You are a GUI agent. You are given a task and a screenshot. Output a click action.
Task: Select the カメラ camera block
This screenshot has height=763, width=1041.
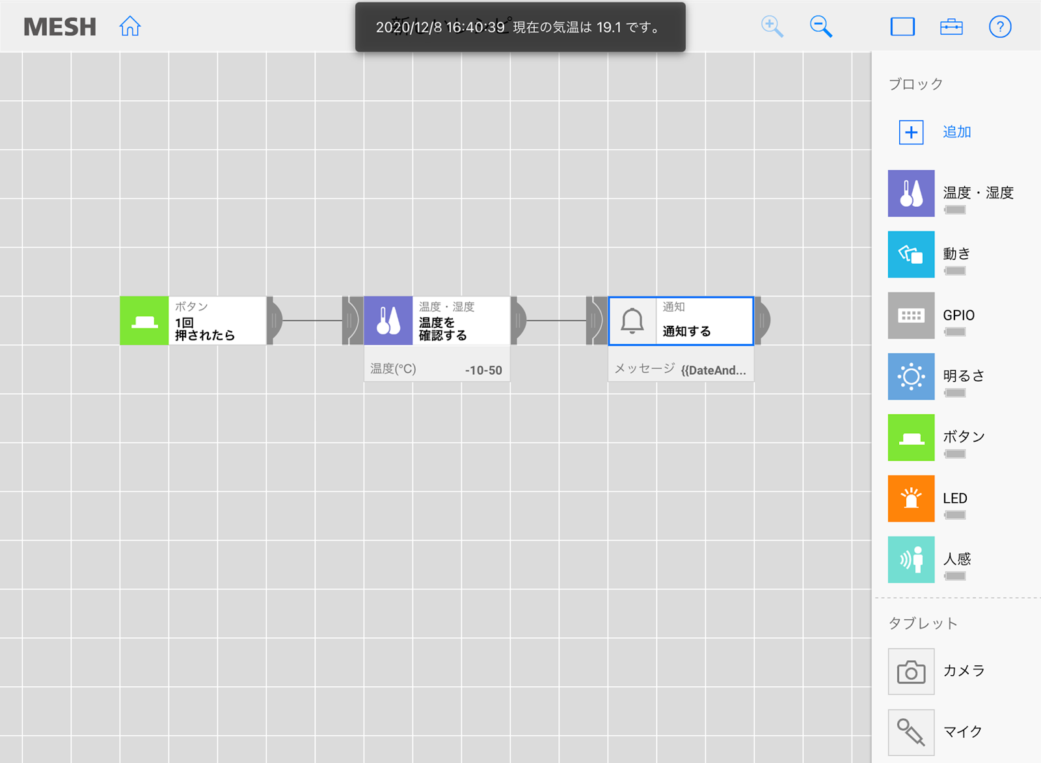click(x=911, y=671)
